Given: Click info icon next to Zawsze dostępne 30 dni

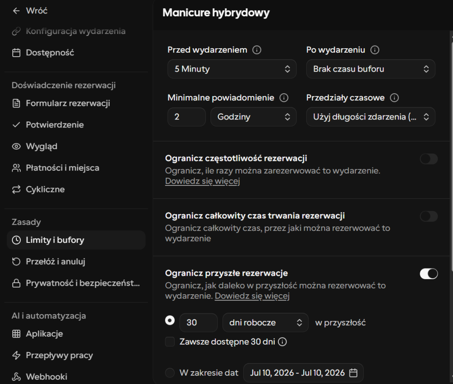Looking at the screenshot, I should [282, 342].
